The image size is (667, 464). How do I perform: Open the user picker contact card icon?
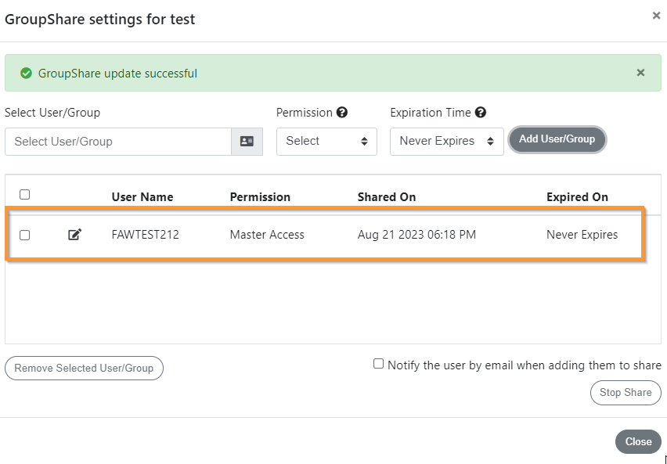coord(247,141)
